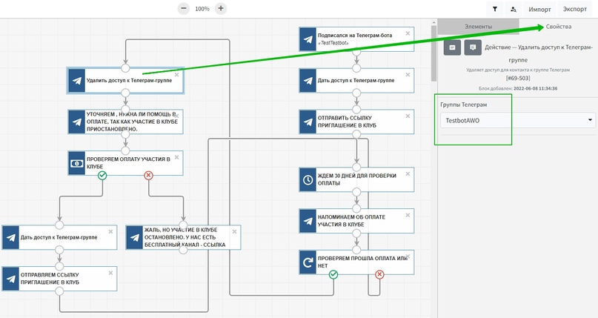598x318 pixels.
Task: Click red fail connector under ПРОВЕРЯЕМ ПРОШЛА ОПЛАТА
Action: click(379, 274)
